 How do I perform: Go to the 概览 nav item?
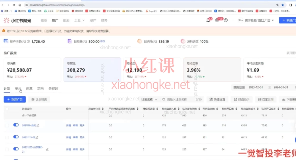(x=44, y=20)
